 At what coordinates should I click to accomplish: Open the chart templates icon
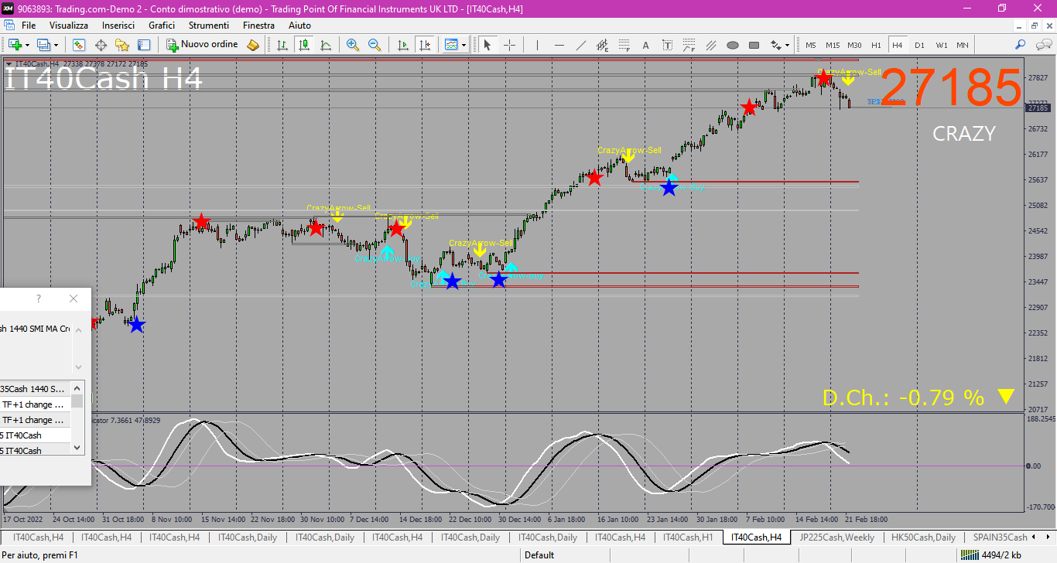click(x=451, y=45)
